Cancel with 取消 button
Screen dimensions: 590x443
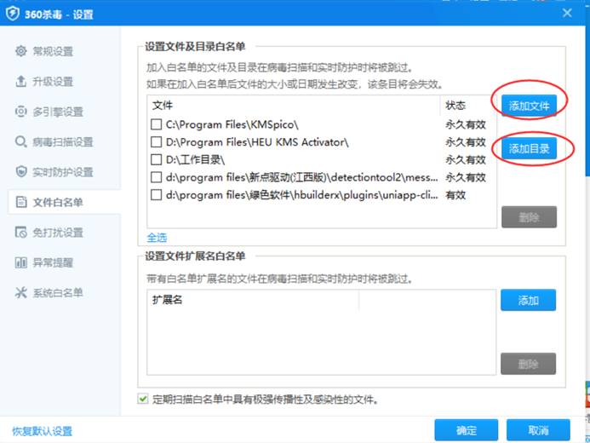(538, 430)
